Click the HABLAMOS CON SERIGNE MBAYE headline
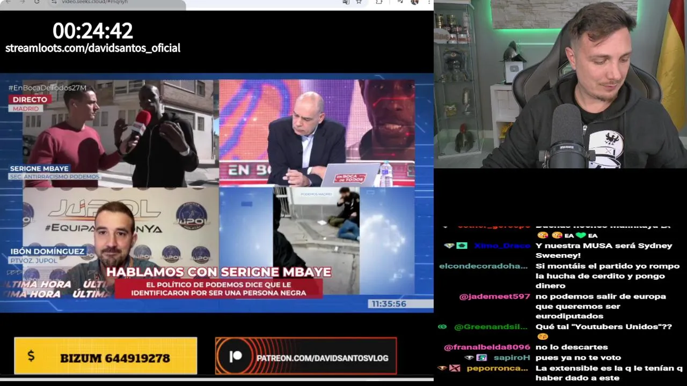Screen dimensions: 687x386 [219, 272]
